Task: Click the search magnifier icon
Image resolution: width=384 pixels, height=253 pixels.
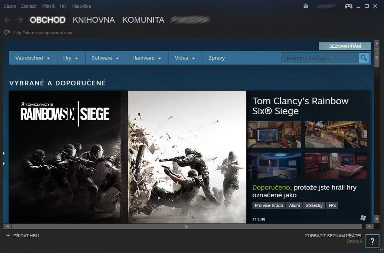Action: pyautogui.click(x=364, y=58)
